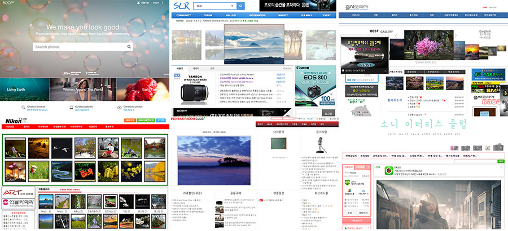Show previous photo in Best Gallery carousel

point(397,37)
